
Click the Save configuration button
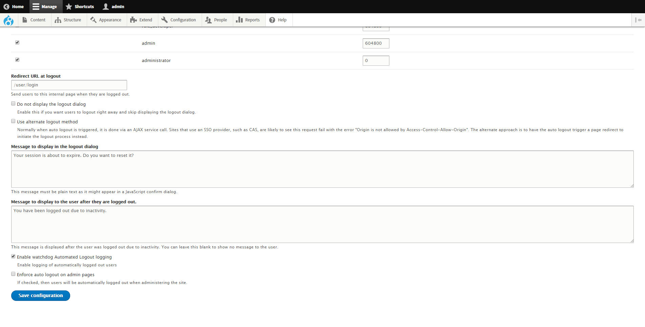point(41,295)
